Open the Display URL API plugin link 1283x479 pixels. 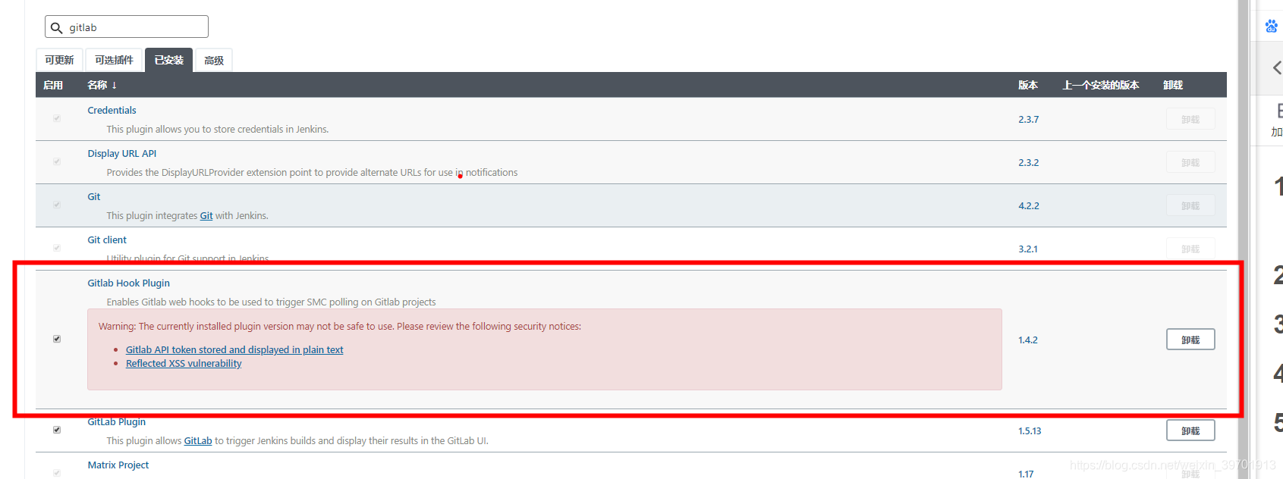[x=121, y=153]
